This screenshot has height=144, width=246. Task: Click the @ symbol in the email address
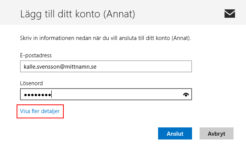coord(62,67)
